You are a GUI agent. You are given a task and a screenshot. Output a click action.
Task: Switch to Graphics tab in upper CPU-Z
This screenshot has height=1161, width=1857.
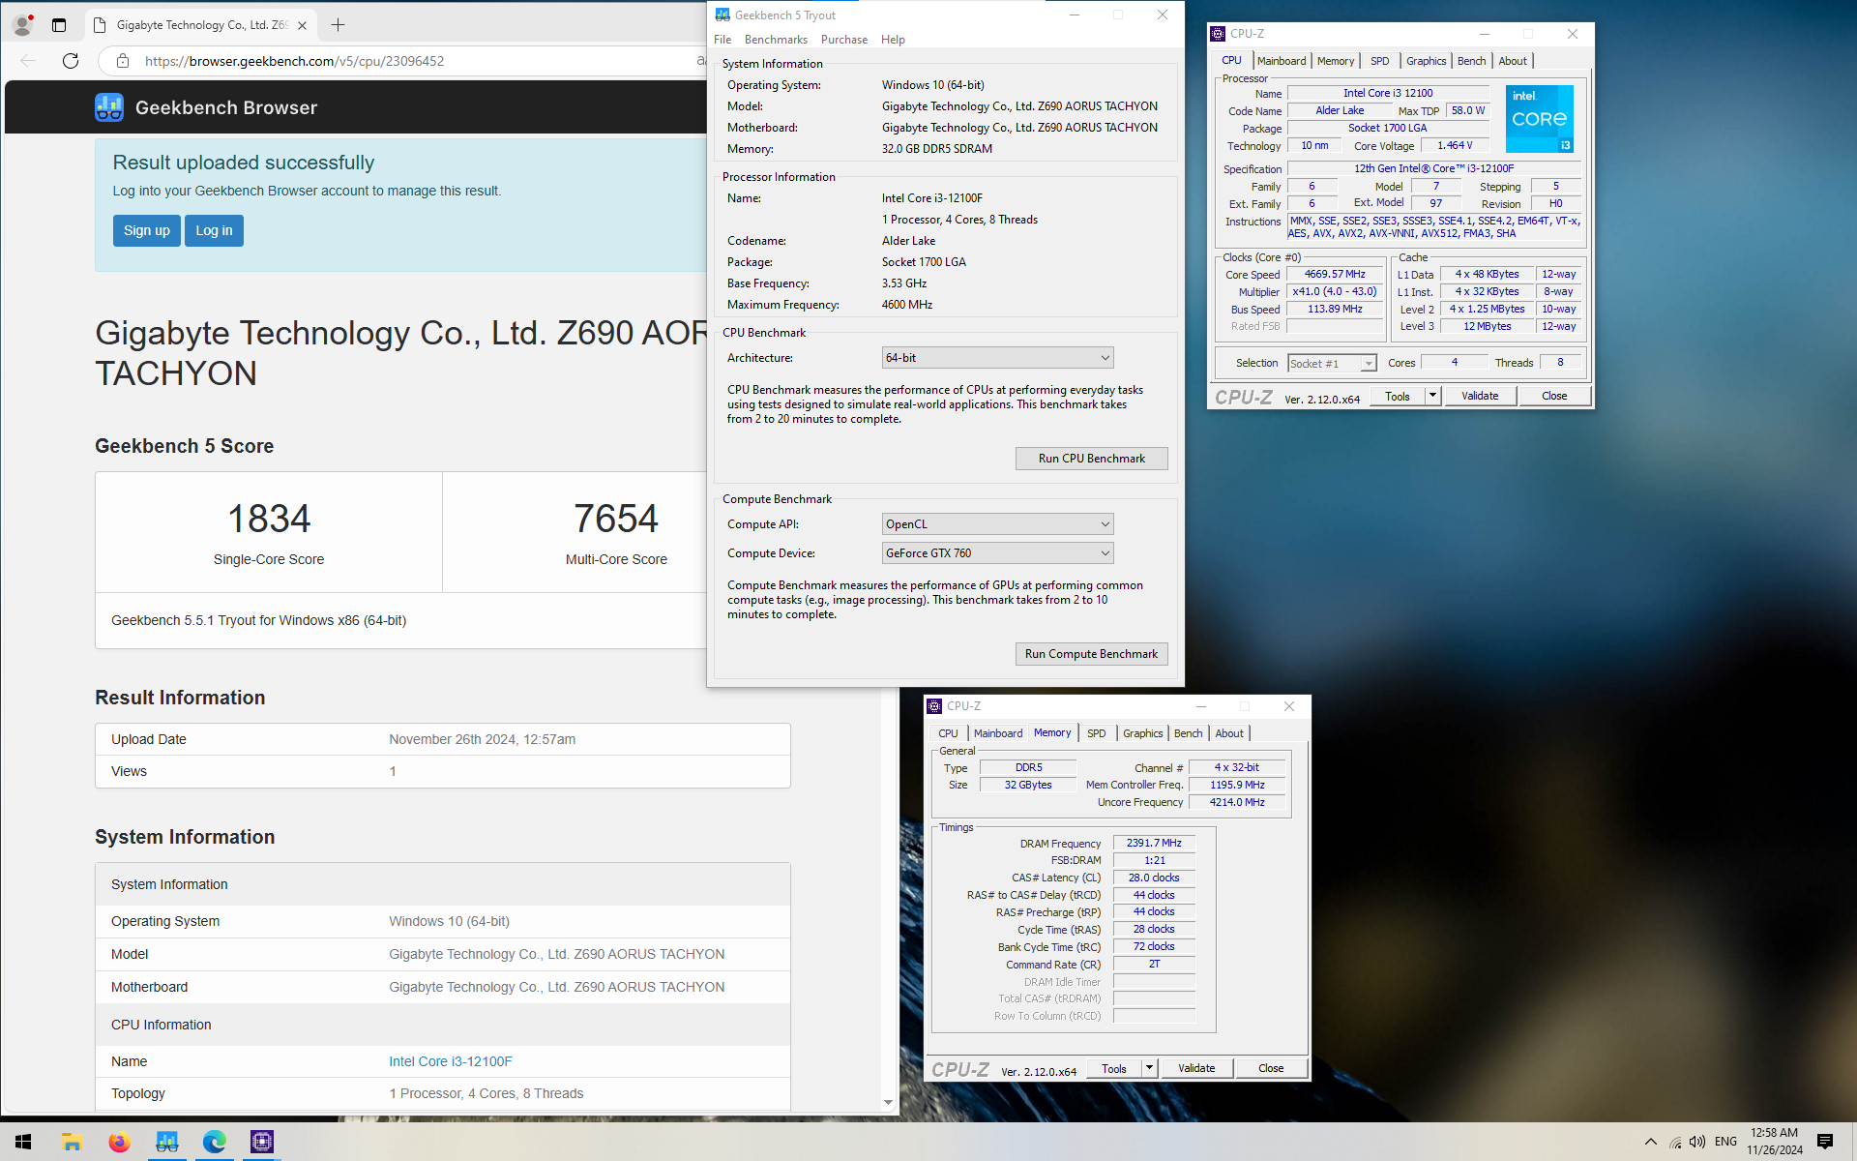1427,61
